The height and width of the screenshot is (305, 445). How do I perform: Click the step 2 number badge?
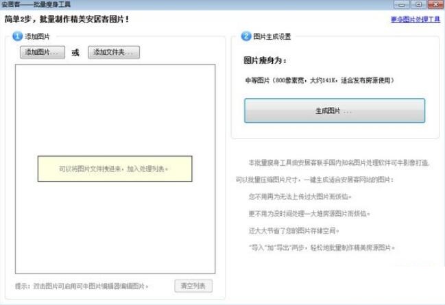[246, 36]
